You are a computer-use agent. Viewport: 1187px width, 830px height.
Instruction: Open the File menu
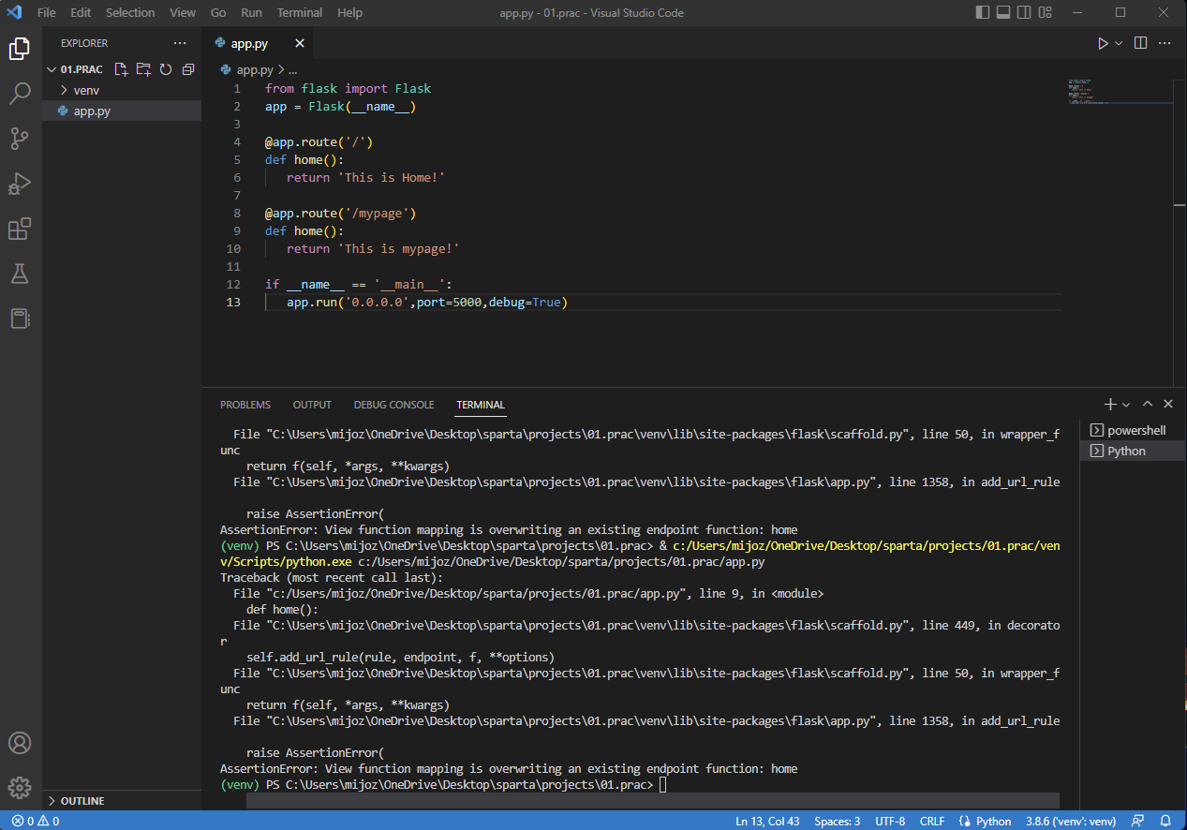(46, 13)
